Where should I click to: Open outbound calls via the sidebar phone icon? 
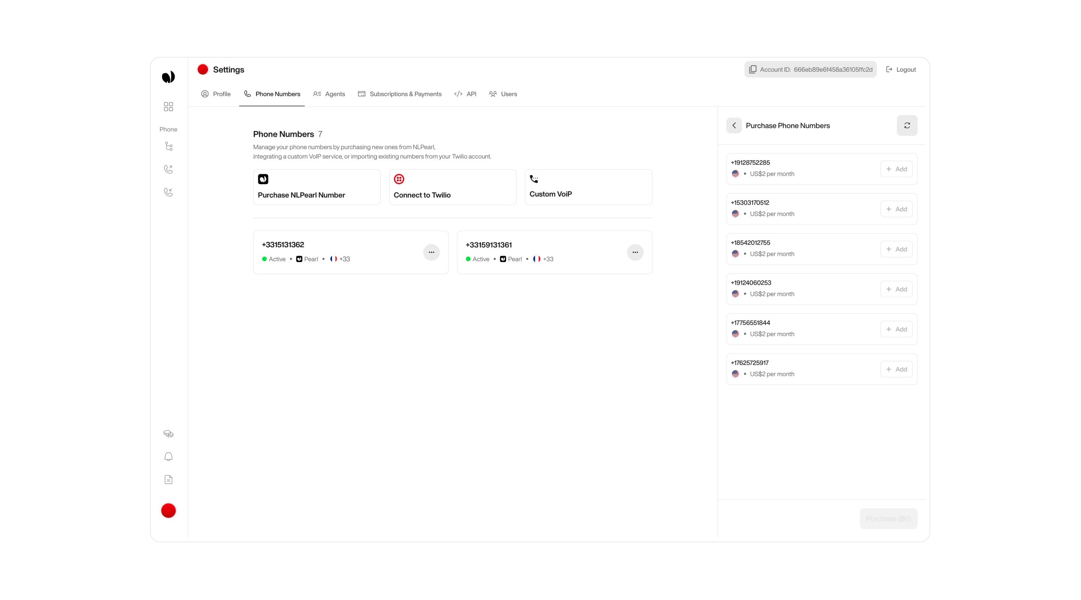(x=168, y=169)
